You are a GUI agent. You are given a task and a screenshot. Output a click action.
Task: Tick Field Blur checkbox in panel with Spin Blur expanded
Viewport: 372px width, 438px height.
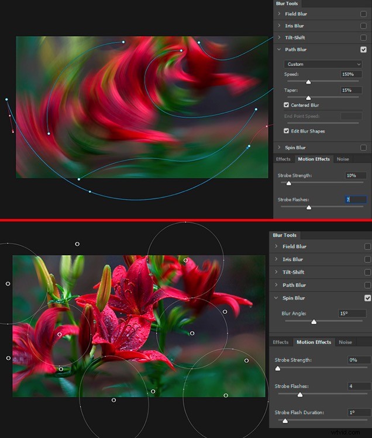click(367, 246)
